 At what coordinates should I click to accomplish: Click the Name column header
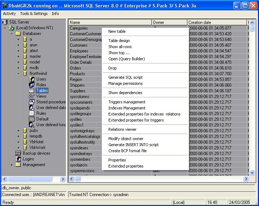coord(110,22)
